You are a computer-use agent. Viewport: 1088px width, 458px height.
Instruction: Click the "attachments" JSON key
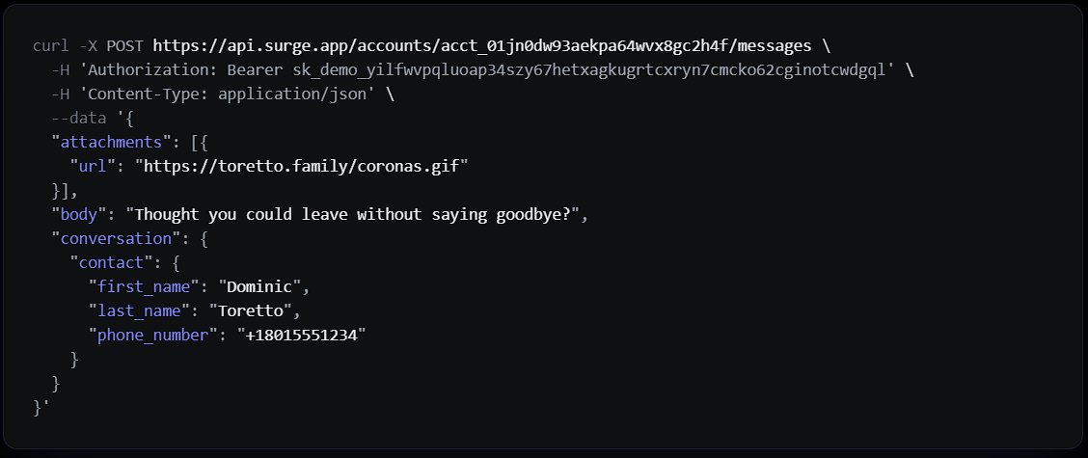(107, 143)
